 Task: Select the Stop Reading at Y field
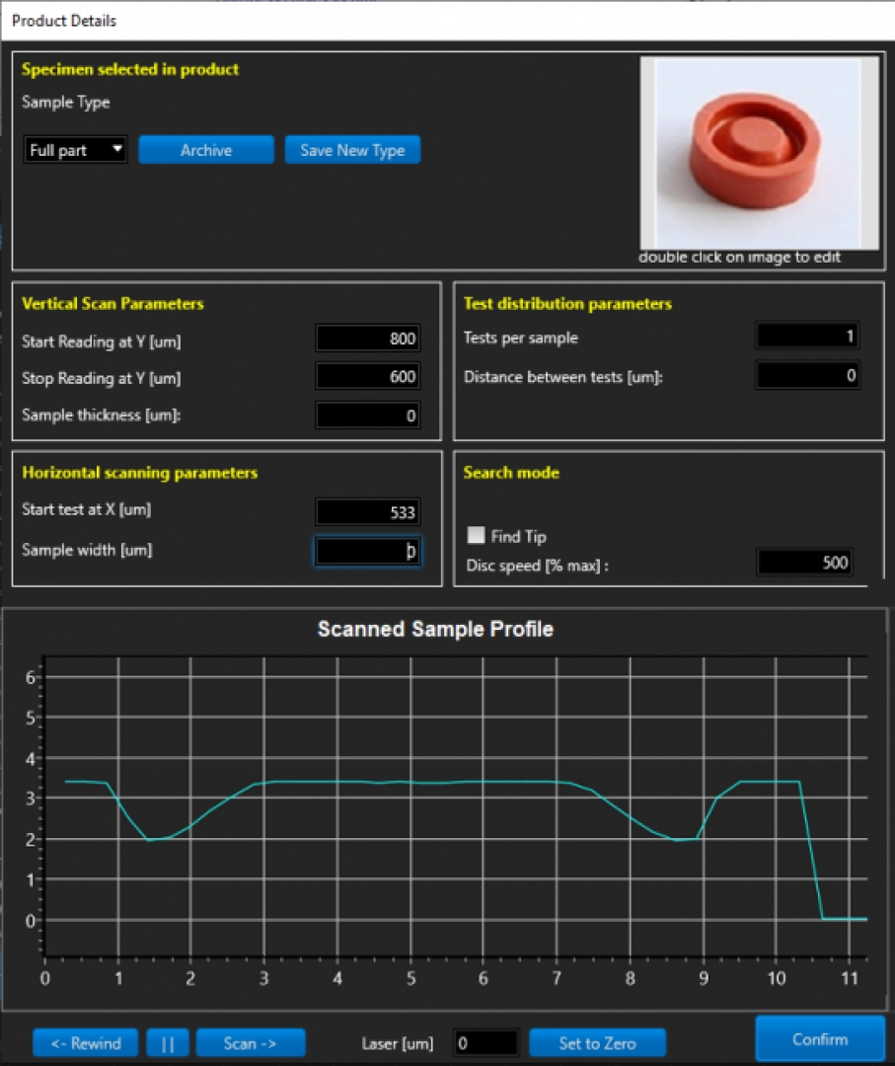click(367, 377)
